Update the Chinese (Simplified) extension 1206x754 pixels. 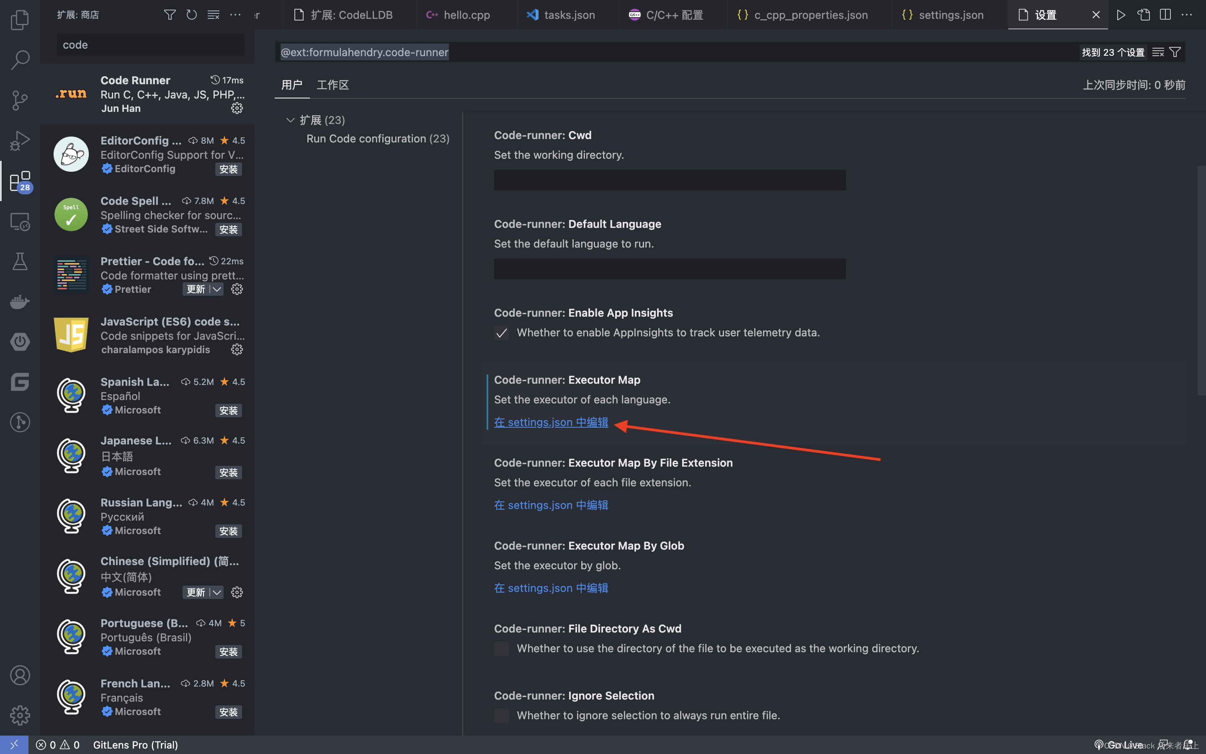pyautogui.click(x=196, y=592)
